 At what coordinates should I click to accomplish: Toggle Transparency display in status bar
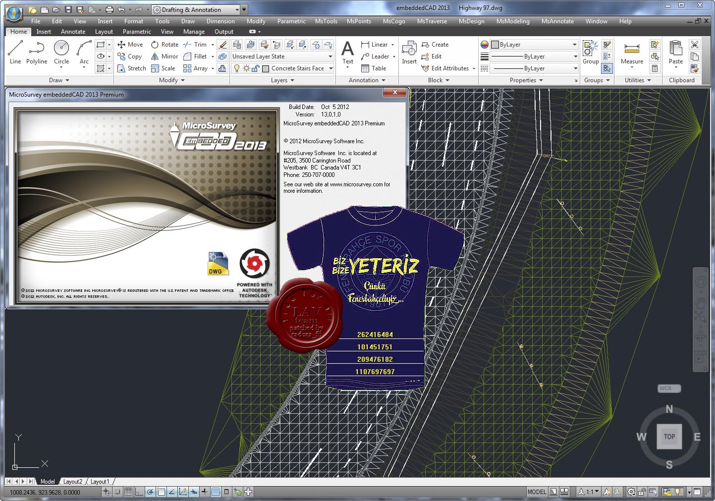click(x=216, y=492)
